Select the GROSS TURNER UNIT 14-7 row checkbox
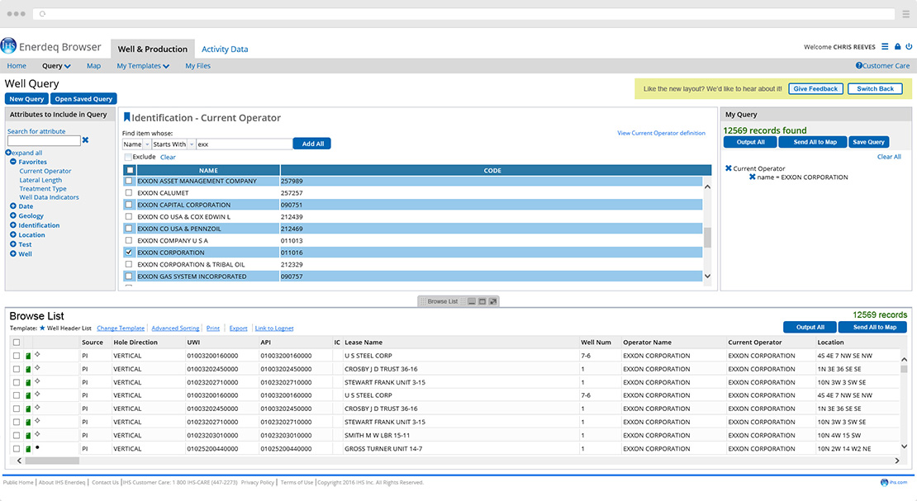 click(x=17, y=449)
